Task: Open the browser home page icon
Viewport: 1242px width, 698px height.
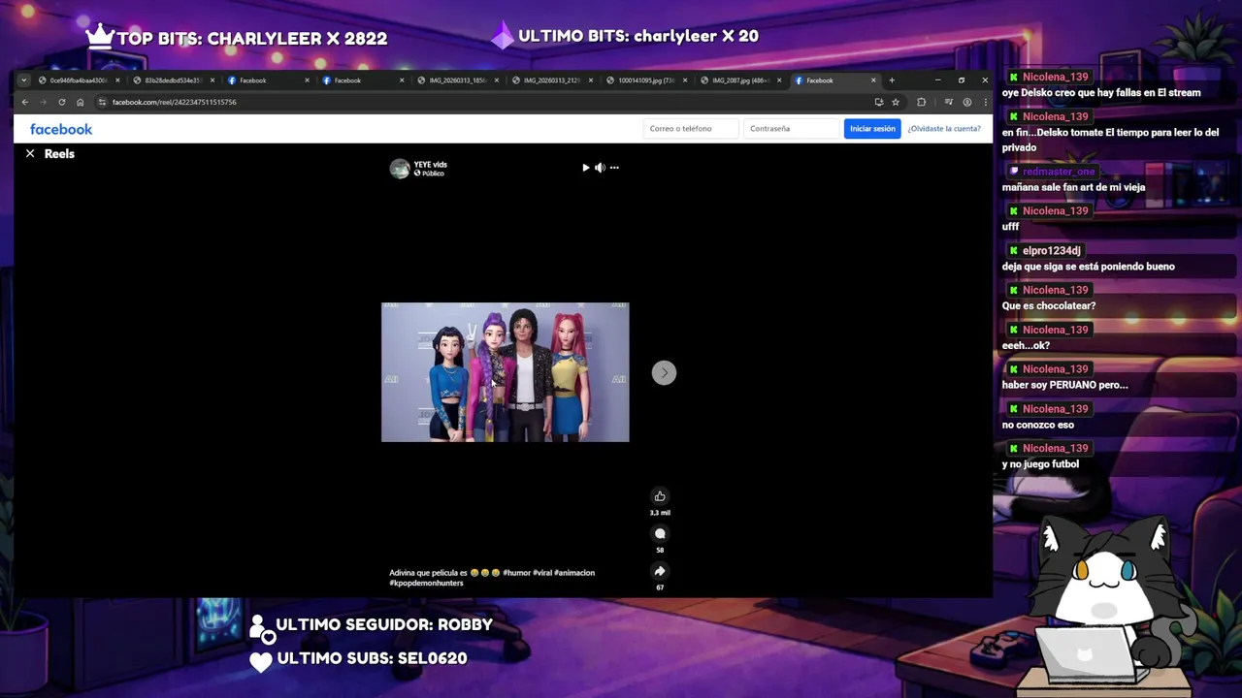Action: click(x=80, y=102)
